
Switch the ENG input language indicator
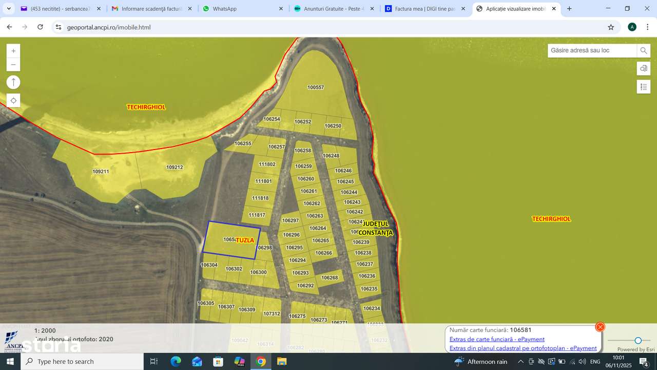595,362
